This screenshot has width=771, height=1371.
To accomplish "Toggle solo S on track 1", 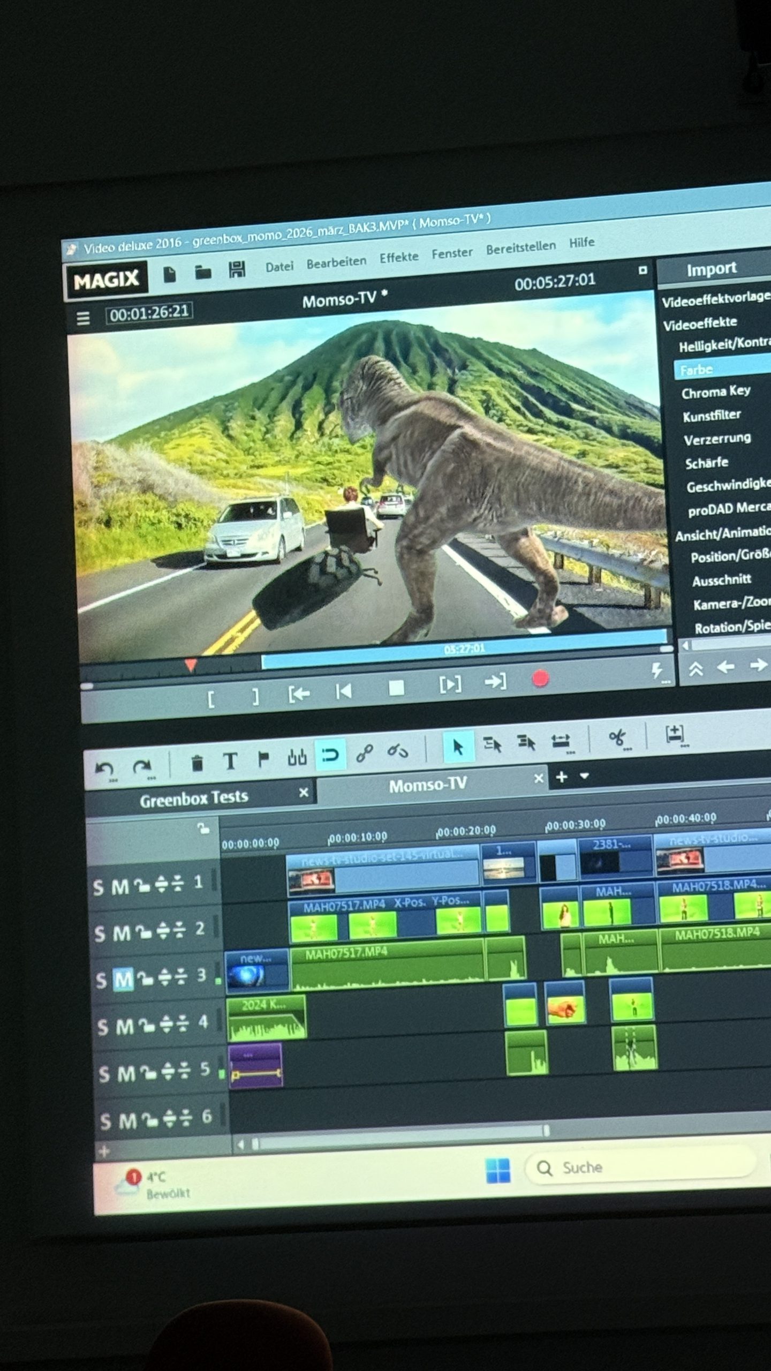I will 98,888.
